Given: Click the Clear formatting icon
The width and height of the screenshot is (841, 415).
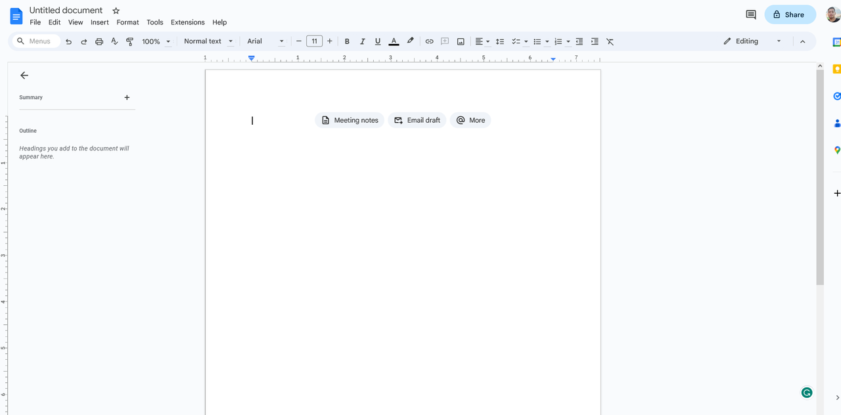Looking at the screenshot, I should coord(610,41).
